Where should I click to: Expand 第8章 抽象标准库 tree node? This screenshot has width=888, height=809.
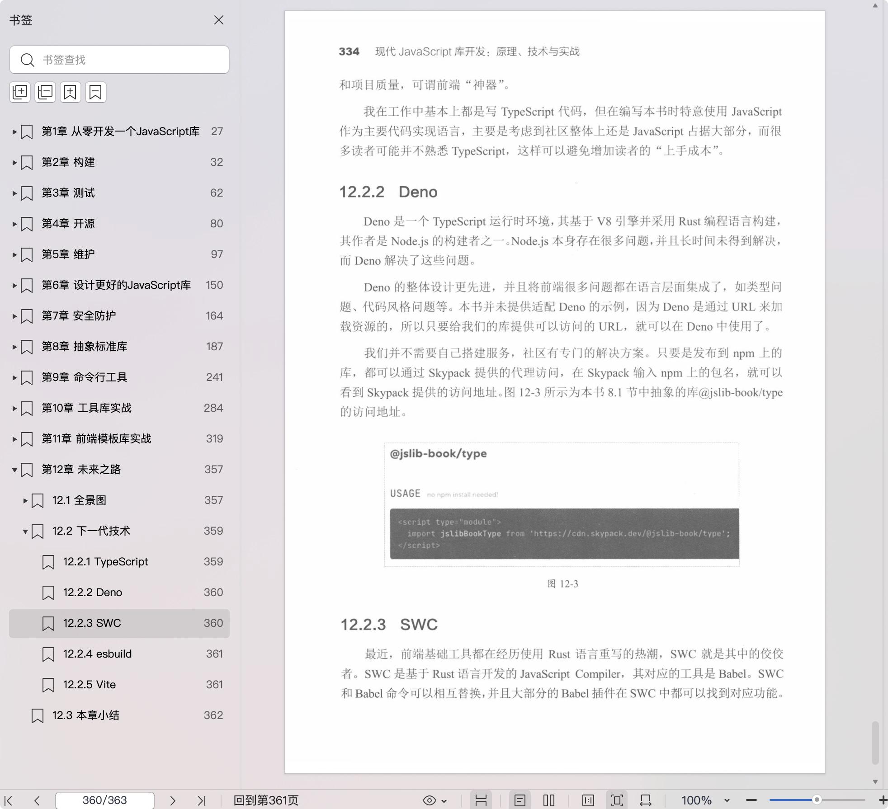pyautogui.click(x=14, y=347)
